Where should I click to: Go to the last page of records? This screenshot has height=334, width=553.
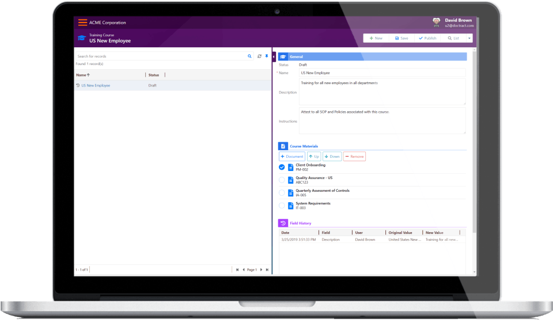[x=267, y=270]
